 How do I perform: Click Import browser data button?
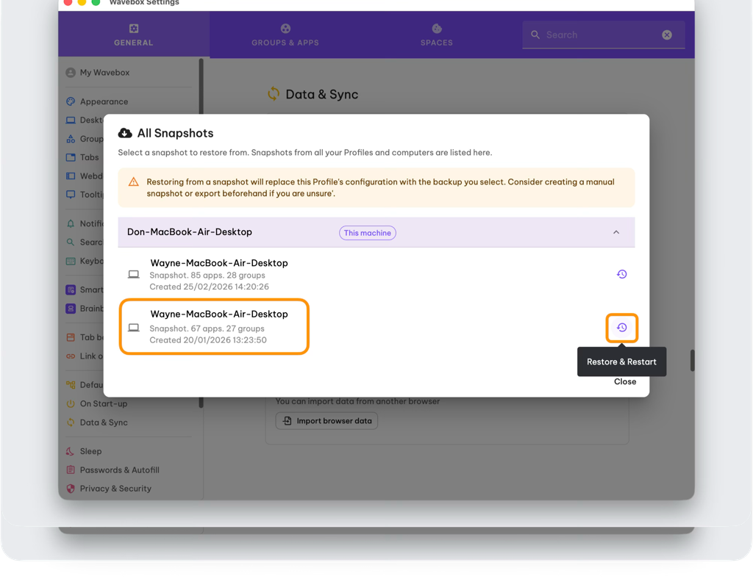(326, 421)
